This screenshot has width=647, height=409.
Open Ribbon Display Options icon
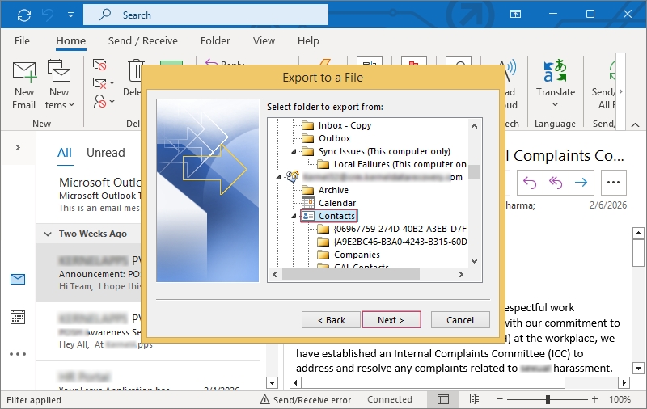click(x=515, y=14)
